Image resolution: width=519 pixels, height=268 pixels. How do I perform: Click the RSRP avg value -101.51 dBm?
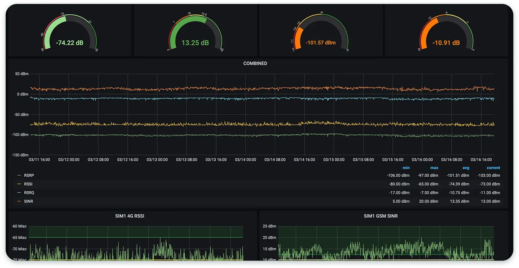coord(458,175)
